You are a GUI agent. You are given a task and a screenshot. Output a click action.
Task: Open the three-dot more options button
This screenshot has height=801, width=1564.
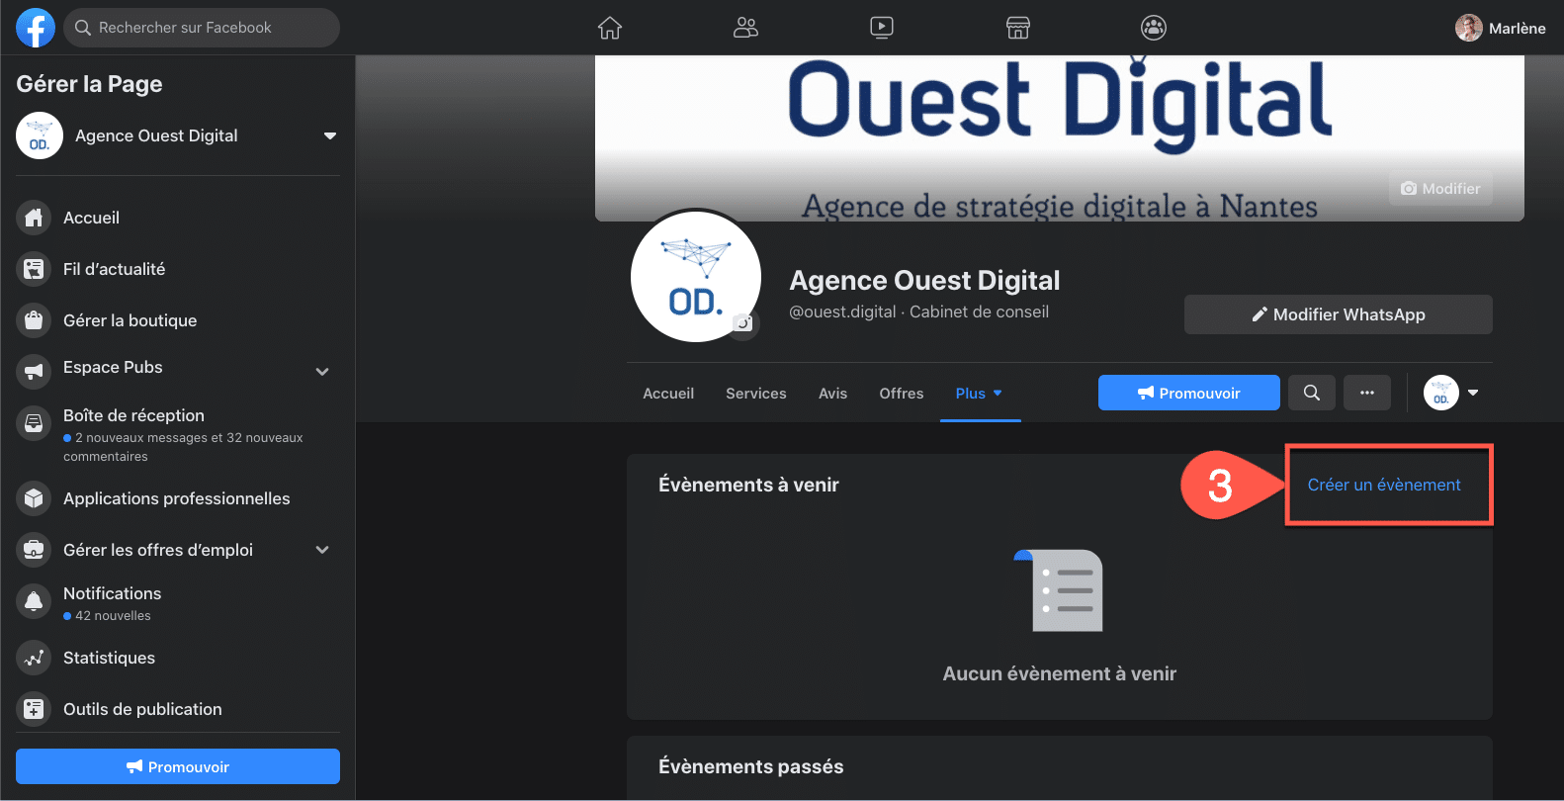tap(1367, 393)
